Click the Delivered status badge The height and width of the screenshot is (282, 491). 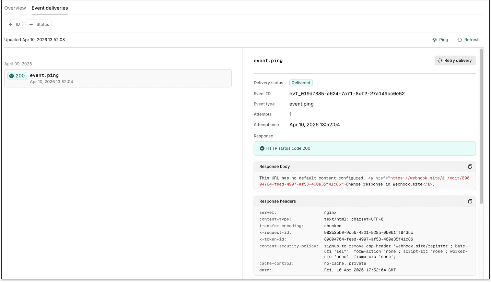coord(301,83)
